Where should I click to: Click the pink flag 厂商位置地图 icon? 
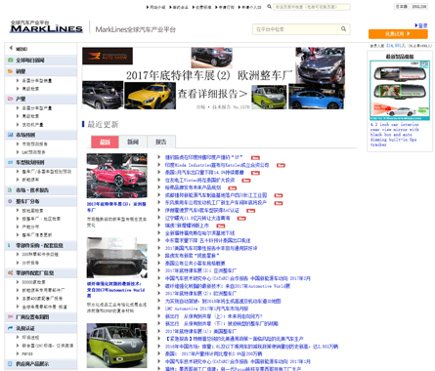click(x=11, y=316)
